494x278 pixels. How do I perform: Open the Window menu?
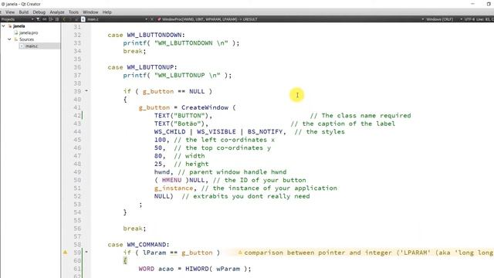[x=90, y=12]
